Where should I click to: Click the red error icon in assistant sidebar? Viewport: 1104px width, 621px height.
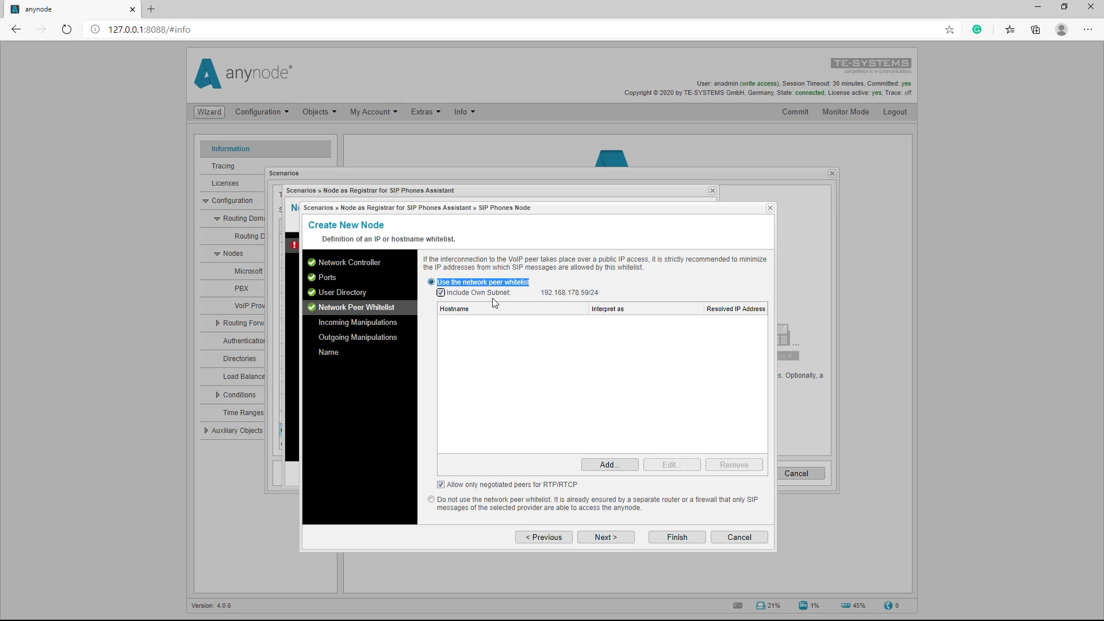click(x=294, y=245)
